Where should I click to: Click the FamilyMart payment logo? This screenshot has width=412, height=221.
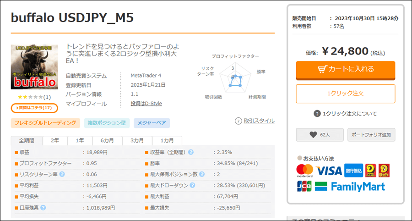pos(350,187)
